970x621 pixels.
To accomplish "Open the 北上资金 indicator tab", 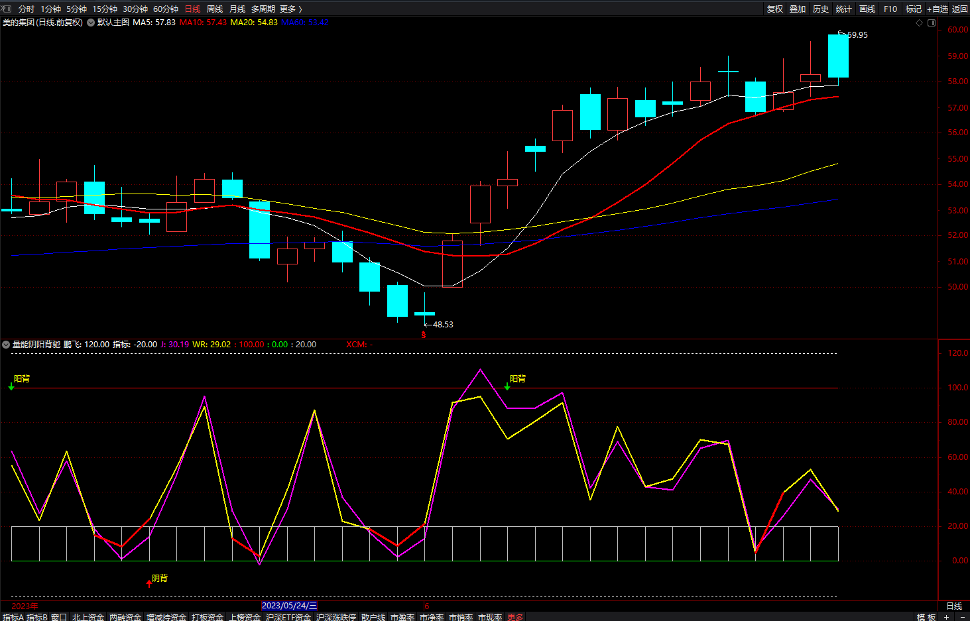I will [88, 617].
